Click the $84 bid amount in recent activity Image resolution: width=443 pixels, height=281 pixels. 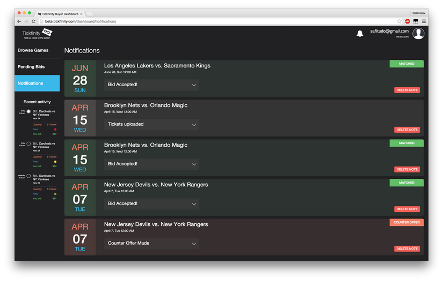coord(54,199)
